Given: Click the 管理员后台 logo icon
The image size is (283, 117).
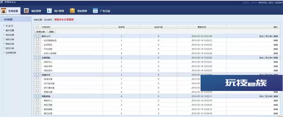Looking at the screenshot, I should [x=2, y=2].
